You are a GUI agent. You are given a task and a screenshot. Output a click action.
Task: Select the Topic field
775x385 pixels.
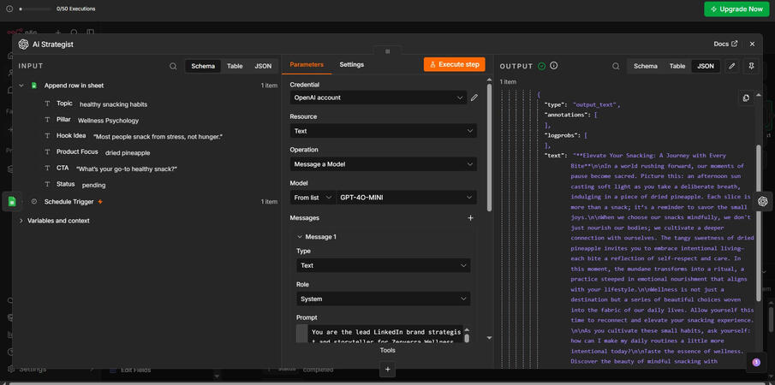pyautogui.click(x=64, y=104)
